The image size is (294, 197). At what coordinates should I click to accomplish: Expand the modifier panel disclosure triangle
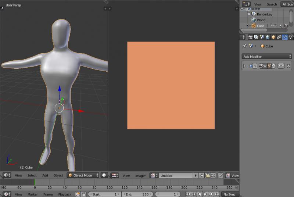(244, 66)
